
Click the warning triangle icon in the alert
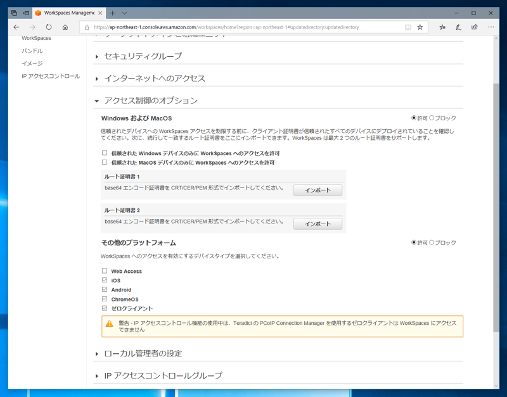click(109, 324)
